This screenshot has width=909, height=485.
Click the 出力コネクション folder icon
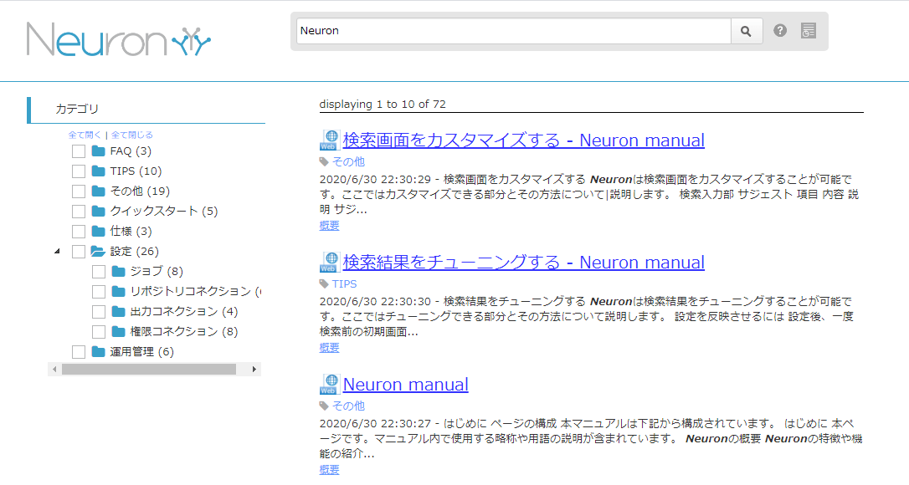[118, 312]
